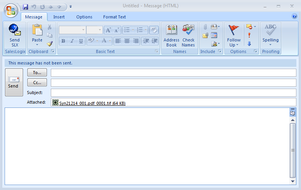This screenshot has width=301, height=190.
Task: Open the Options dialog launcher
Action: (256, 51)
